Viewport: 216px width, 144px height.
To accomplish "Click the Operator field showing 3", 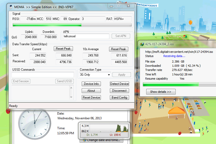I will click(x=93, y=19).
